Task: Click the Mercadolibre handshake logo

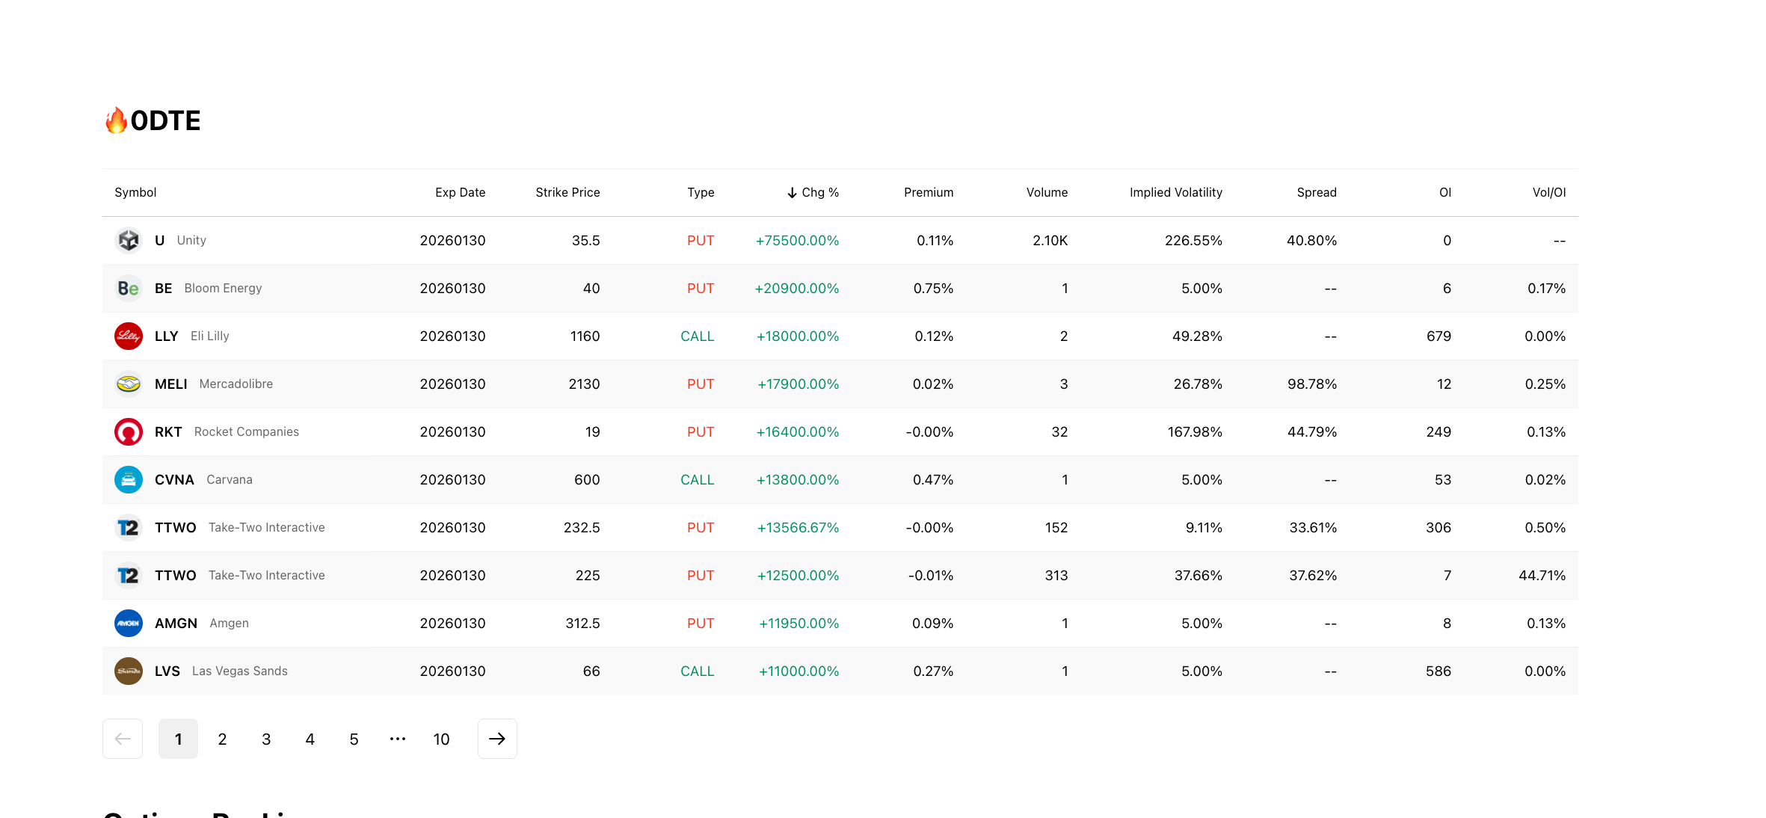Action: tap(129, 384)
